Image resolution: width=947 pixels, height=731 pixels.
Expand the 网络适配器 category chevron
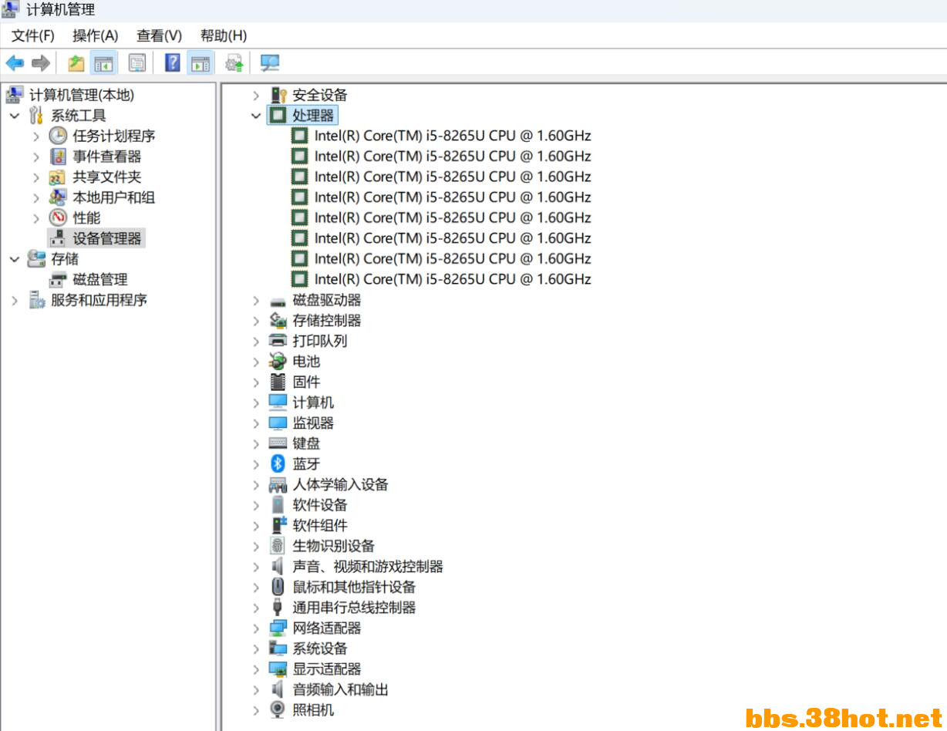pos(256,628)
